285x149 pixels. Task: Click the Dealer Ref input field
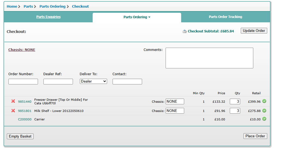click(58, 81)
